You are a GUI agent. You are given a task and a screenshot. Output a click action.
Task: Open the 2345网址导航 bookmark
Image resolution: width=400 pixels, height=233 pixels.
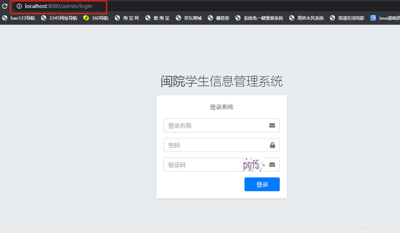point(44,18)
